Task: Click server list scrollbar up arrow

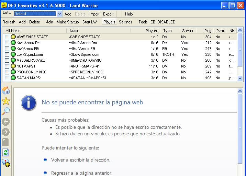Action: (x=240, y=30)
